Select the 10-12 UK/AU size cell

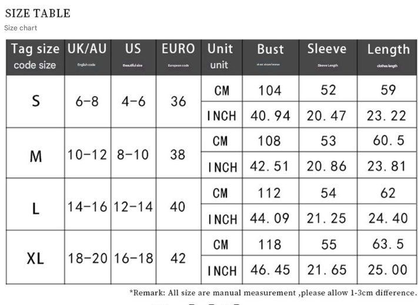[87, 154]
